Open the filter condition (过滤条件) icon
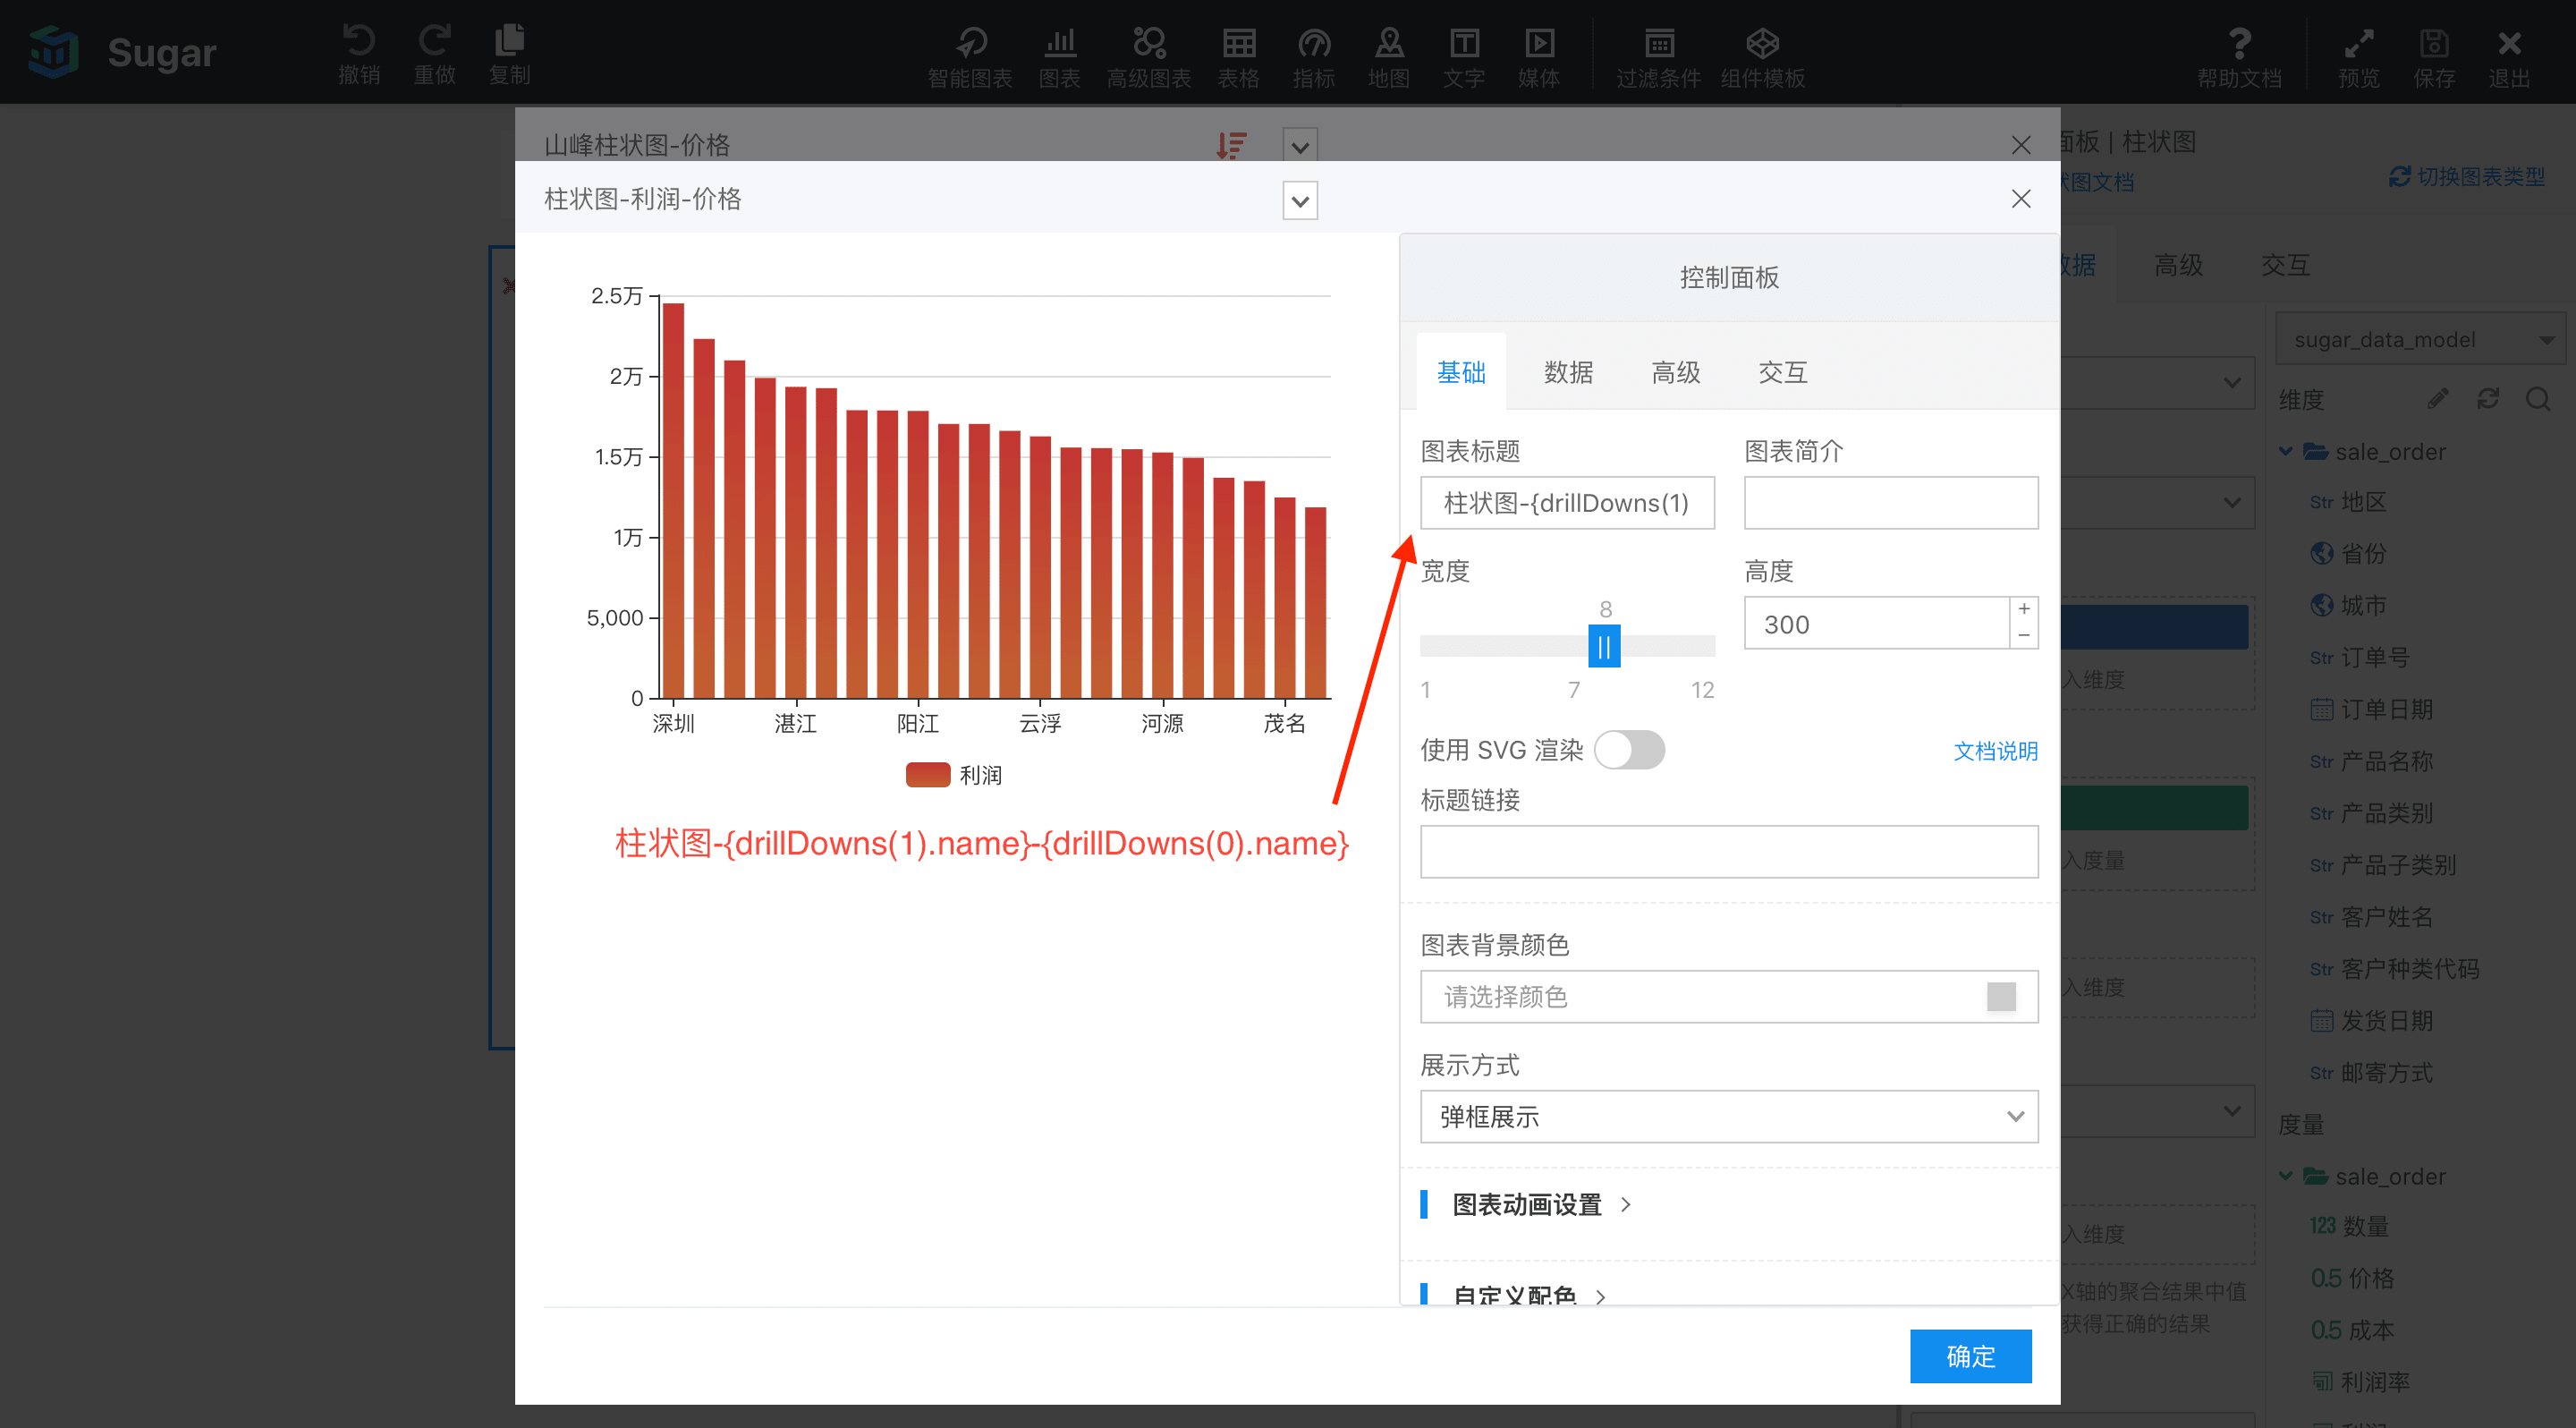2576x1428 pixels. pos(1659,43)
